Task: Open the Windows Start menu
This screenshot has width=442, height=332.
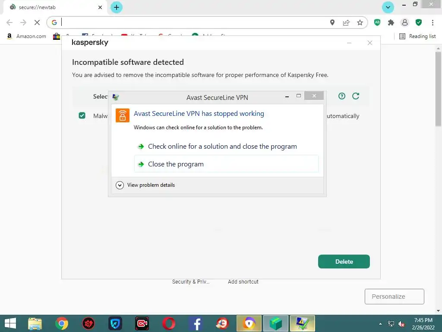Action: coord(10,323)
